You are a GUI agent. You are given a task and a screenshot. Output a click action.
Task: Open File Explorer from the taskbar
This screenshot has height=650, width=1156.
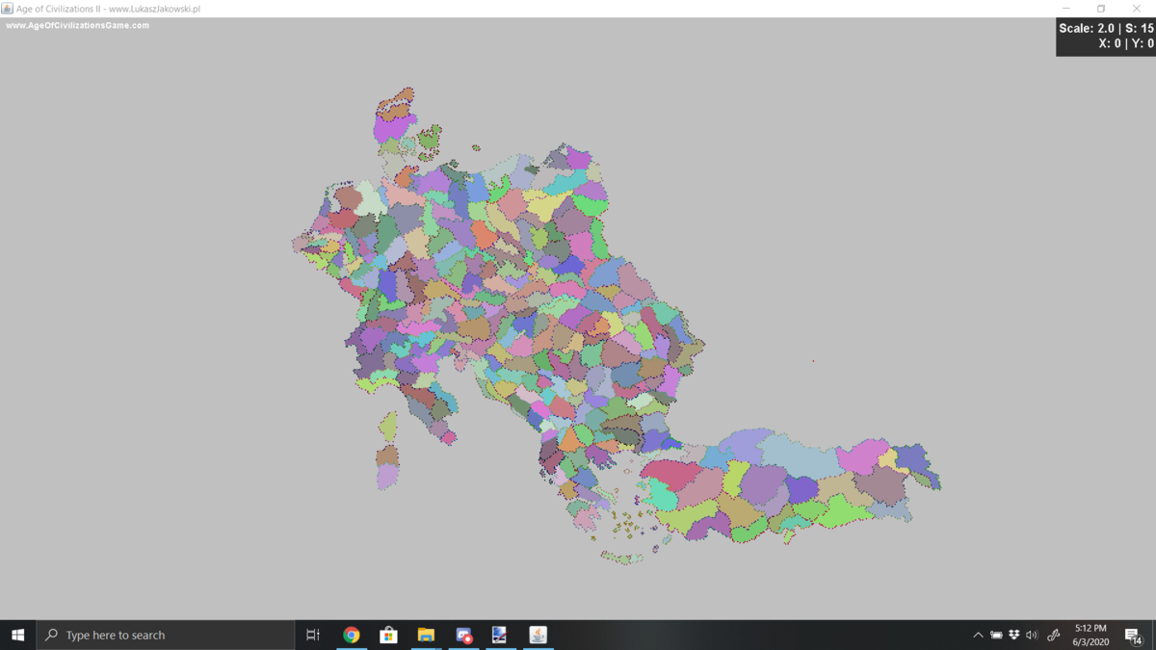426,635
